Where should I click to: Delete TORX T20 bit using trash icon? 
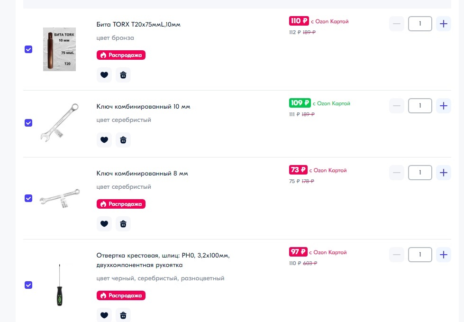pyautogui.click(x=123, y=75)
